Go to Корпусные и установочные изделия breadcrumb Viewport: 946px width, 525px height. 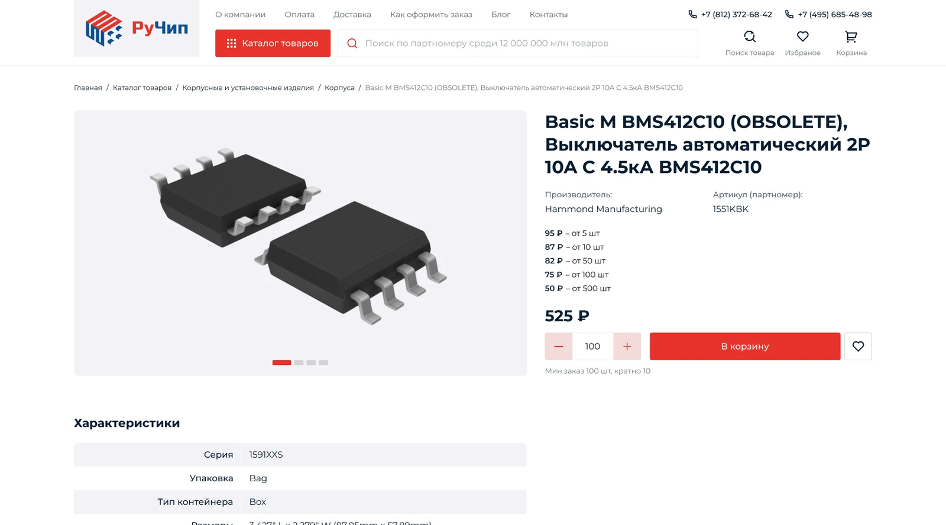coord(248,87)
